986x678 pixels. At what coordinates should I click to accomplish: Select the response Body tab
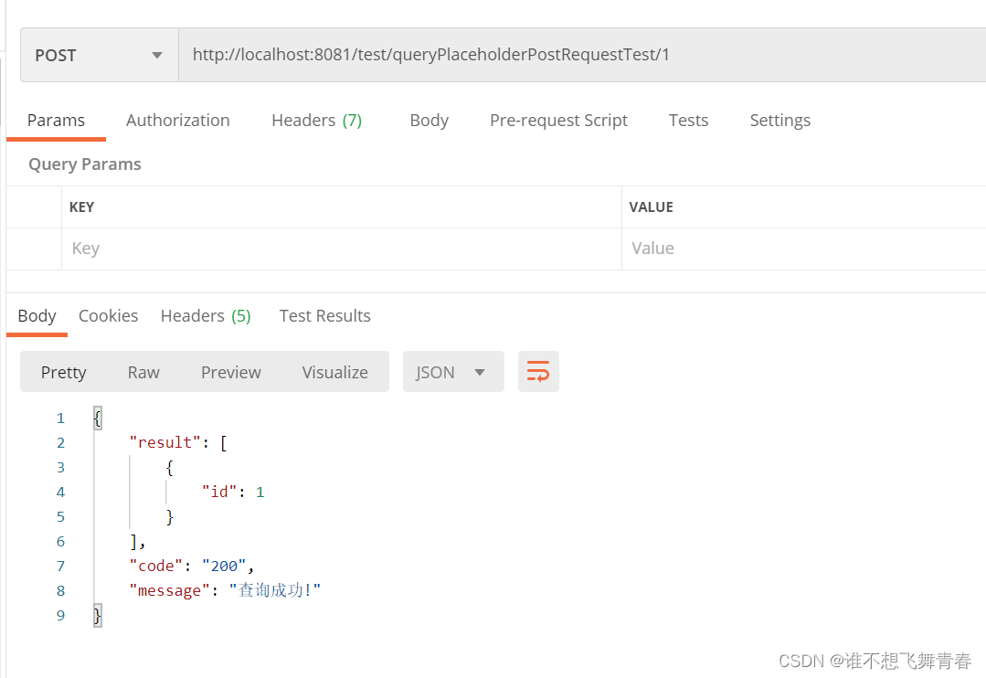(37, 316)
